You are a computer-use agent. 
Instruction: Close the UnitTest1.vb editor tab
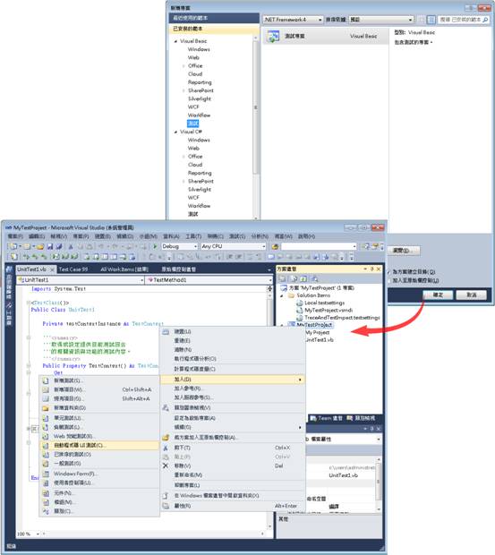click(52, 269)
